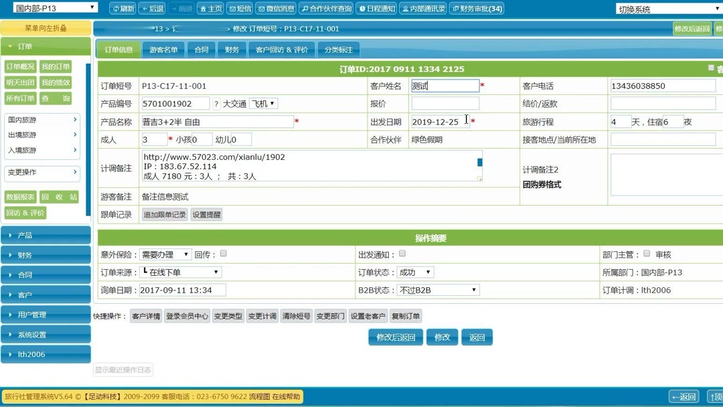Toggle the 部门主管 audit checkbox
Viewport: 723px width, 407px height.
click(x=645, y=254)
